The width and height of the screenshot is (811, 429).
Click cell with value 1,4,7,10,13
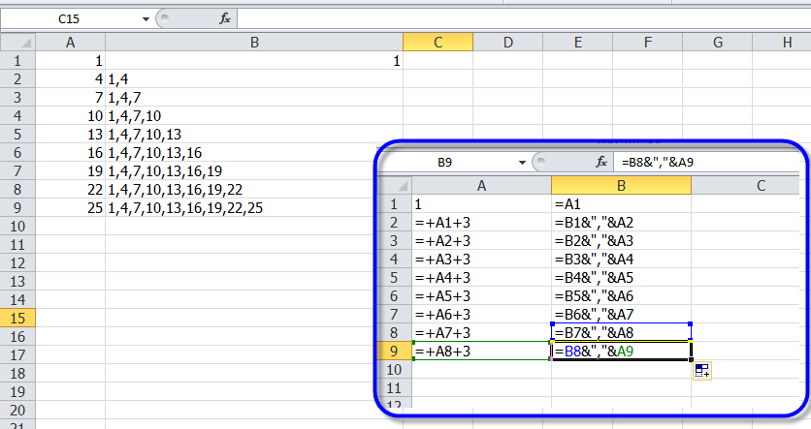coord(254,135)
